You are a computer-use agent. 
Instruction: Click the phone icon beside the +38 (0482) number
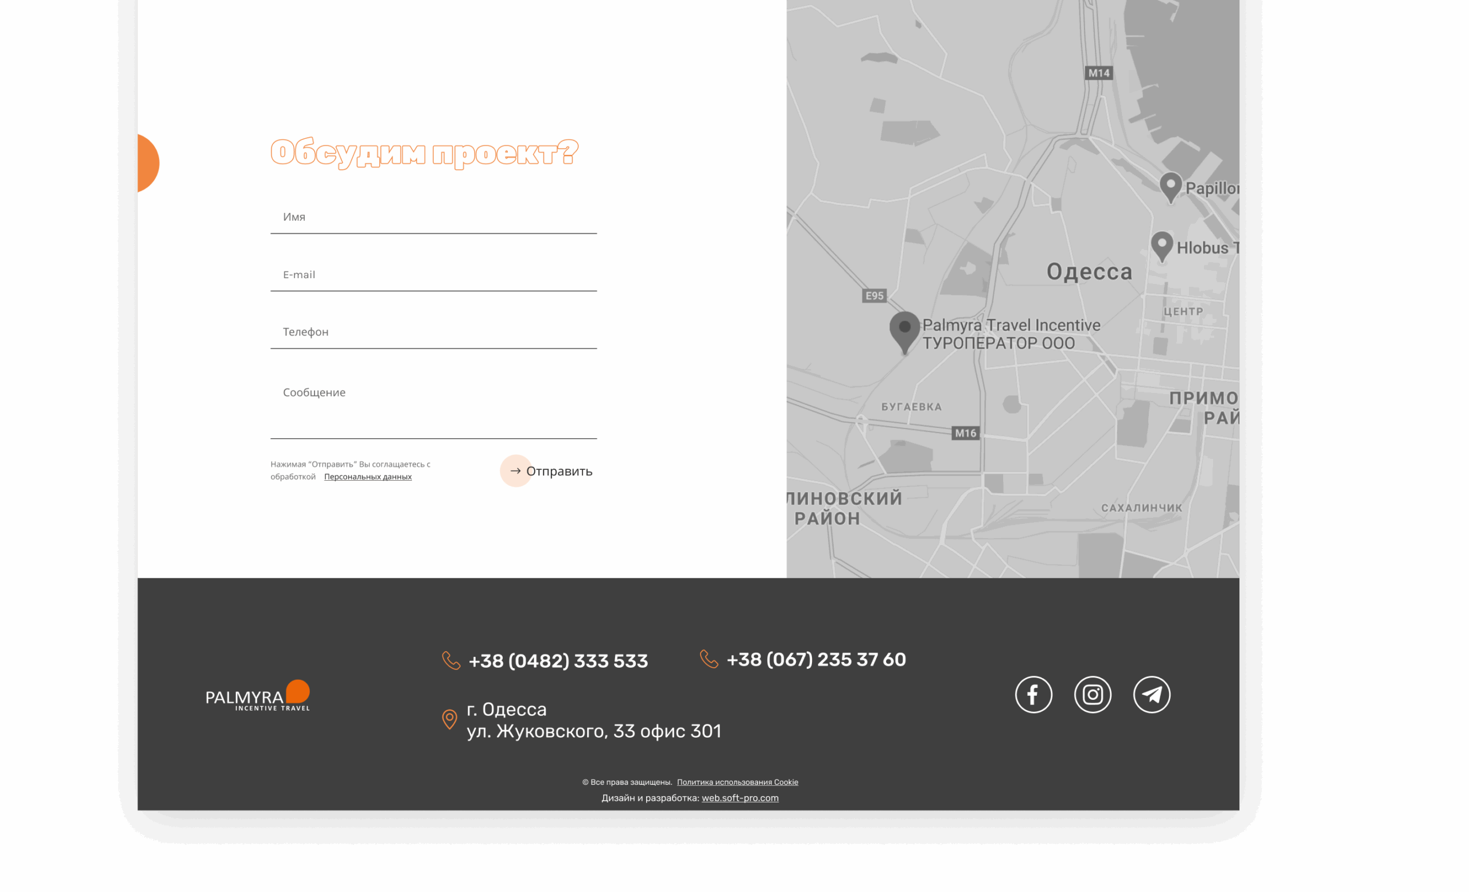coord(450,660)
